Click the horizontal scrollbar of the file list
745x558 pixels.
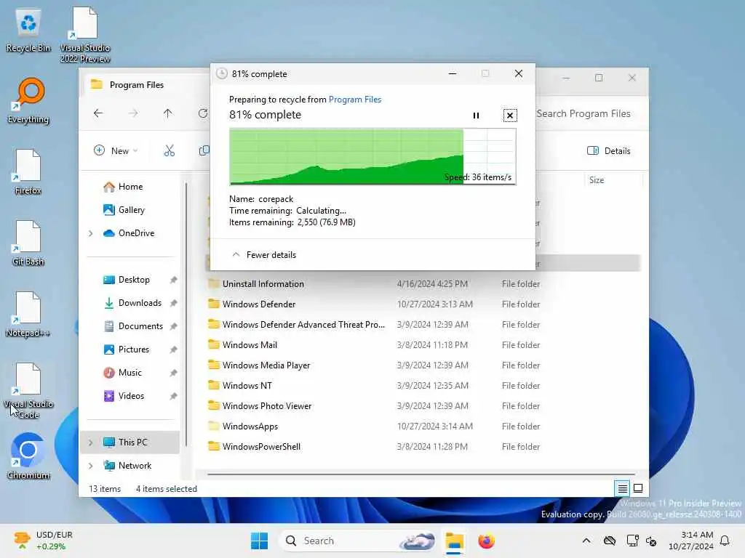click(x=421, y=474)
